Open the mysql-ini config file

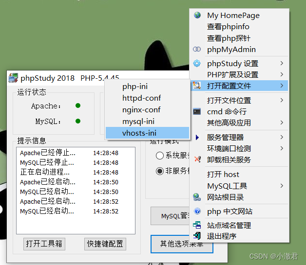point(147,121)
